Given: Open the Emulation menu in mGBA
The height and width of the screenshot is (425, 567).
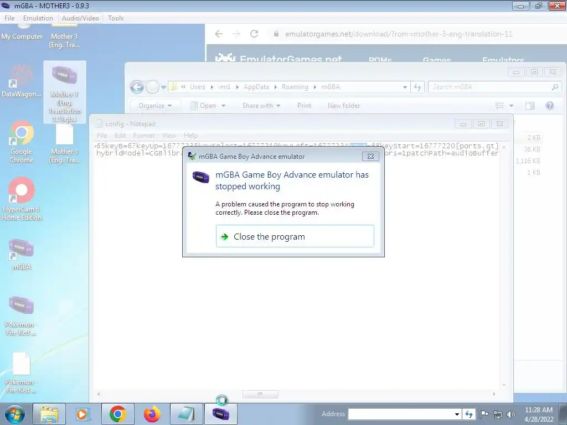Looking at the screenshot, I should tap(38, 18).
